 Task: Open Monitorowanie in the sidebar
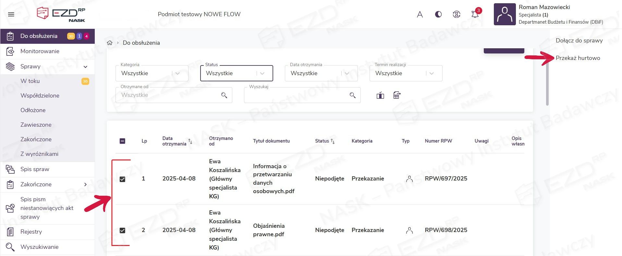coord(40,51)
